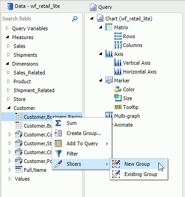Image resolution: width=185 pixels, height=197 pixels.
Task: Collapse the Customer dimension
Action: (x=9, y=108)
